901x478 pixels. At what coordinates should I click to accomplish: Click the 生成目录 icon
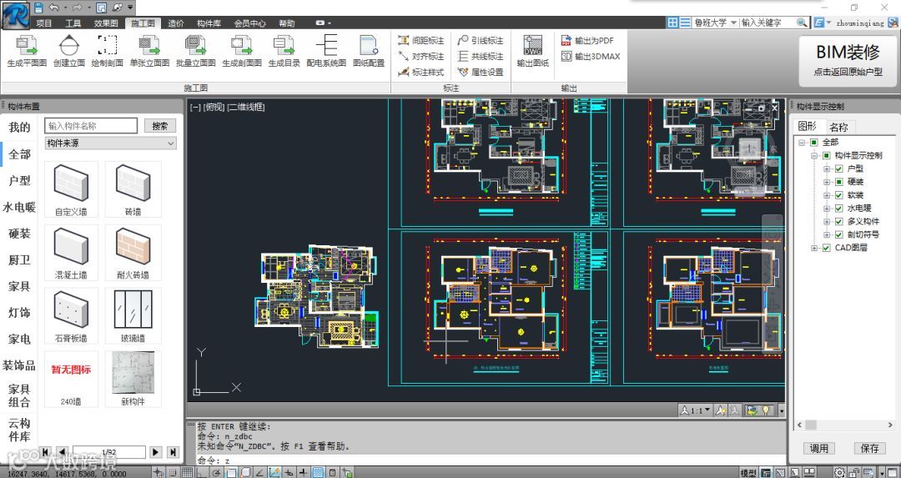(284, 45)
